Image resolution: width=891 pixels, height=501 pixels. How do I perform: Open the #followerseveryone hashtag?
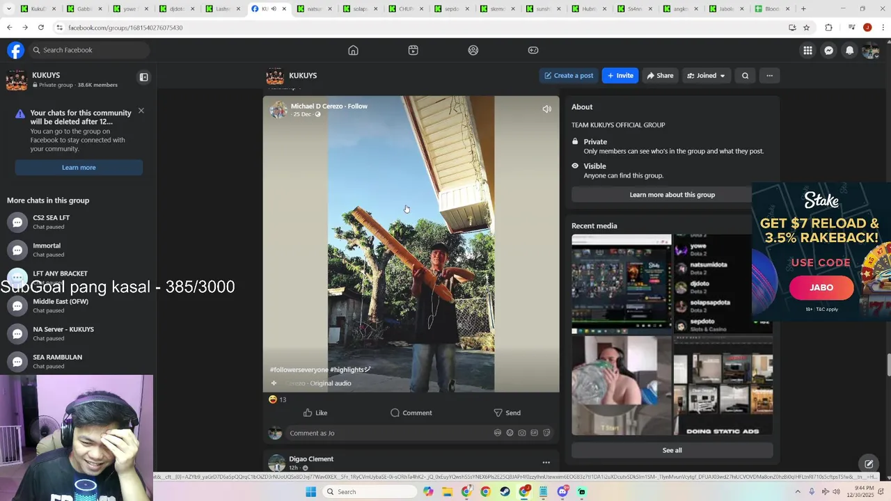pos(299,369)
